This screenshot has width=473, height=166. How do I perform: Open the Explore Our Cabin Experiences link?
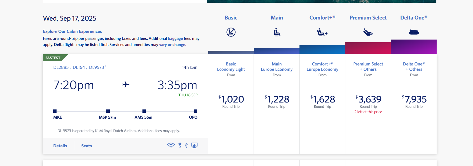click(x=72, y=31)
